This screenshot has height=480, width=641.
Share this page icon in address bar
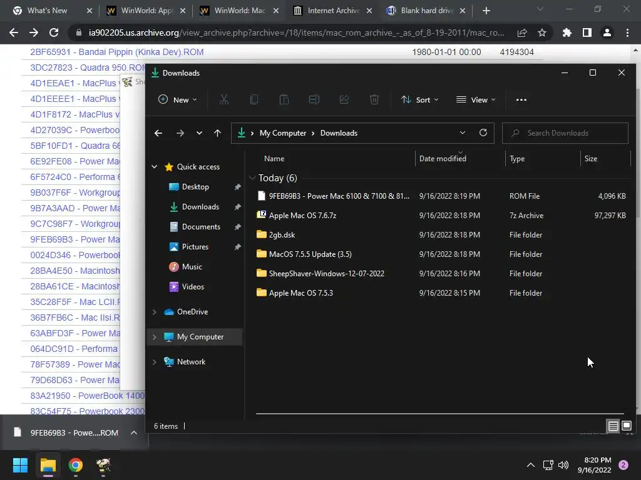(522, 32)
